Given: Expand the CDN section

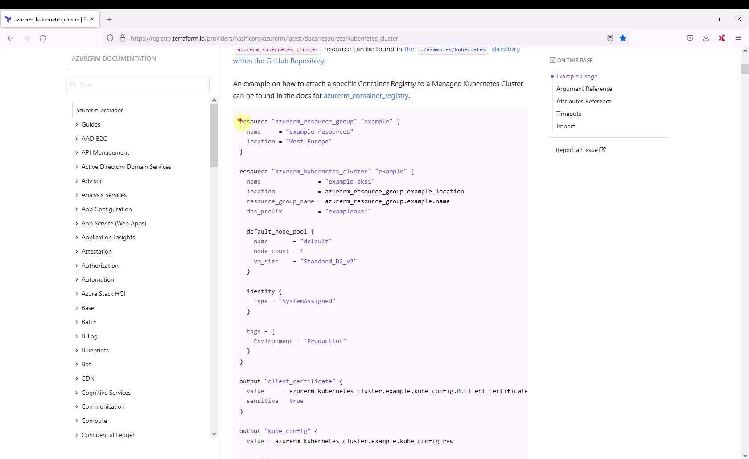Looking at the screenshot, I should point(88,378).
